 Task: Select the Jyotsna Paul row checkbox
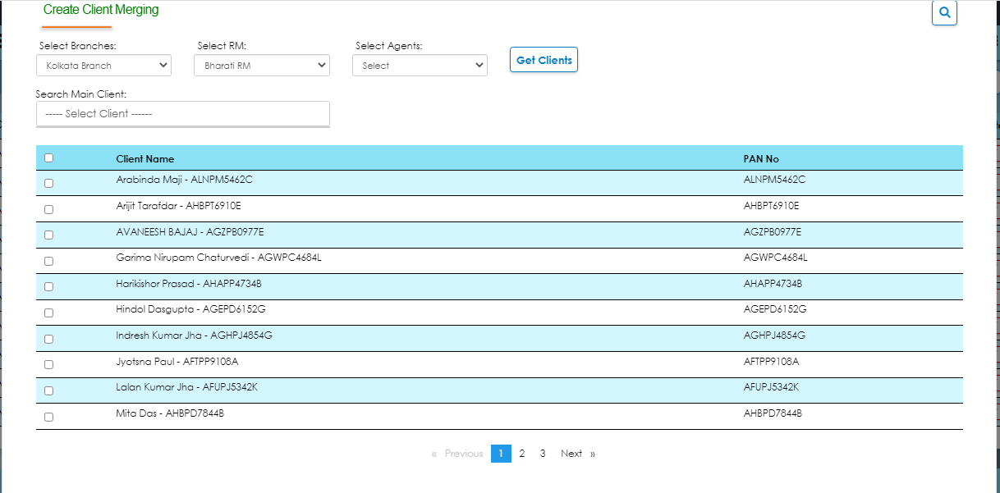[48, 364]
